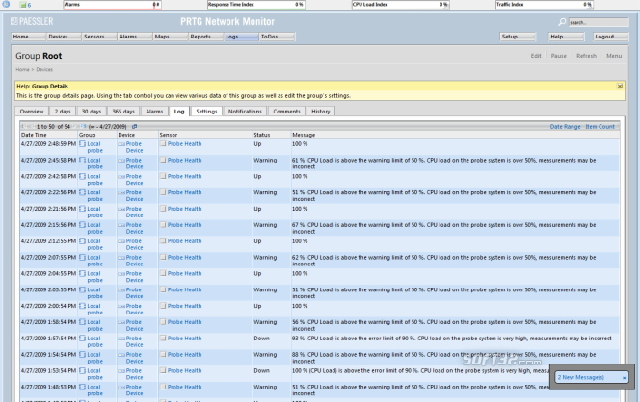
Task: Open the Devices main menu
Action: coord(64,37)
